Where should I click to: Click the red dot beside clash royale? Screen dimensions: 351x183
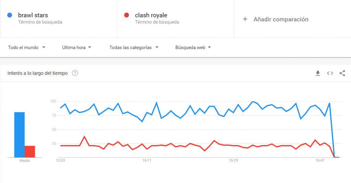tap(126, 15)
